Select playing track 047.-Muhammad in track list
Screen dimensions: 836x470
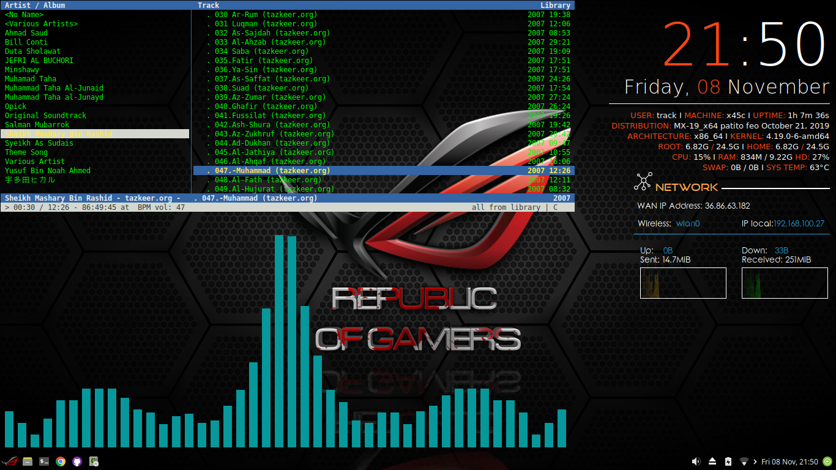tap(384, 170)
